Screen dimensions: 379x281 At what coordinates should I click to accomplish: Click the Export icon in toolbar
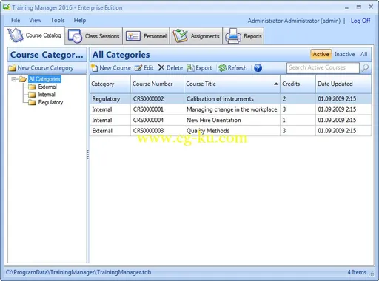click(x=190, y=67)
